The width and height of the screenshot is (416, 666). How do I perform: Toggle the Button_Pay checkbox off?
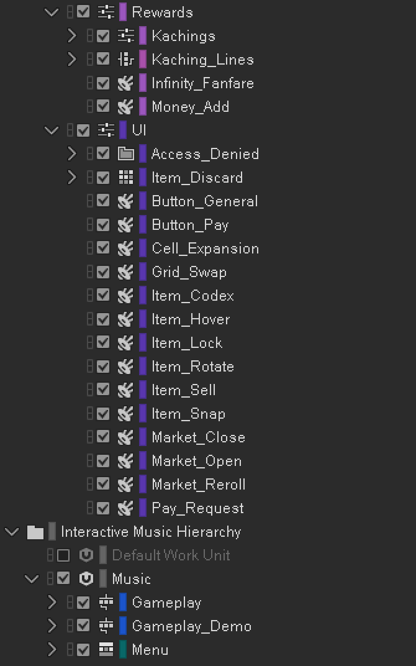pos(103,225)
